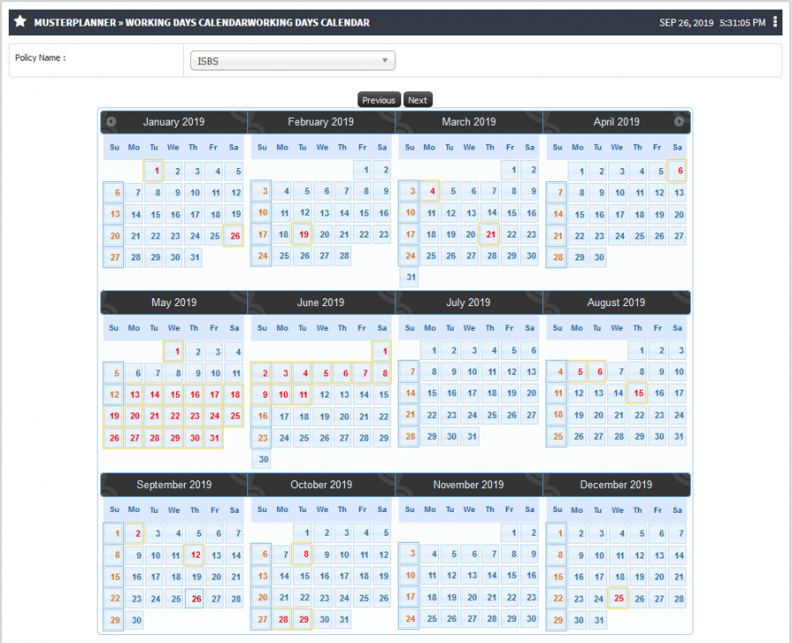
Task: Select March 21 highlighted date
Action: point(489,234)
